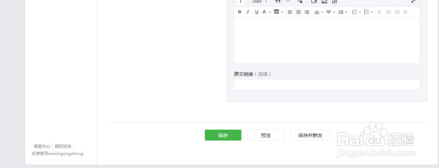The height and width of the screenshot is (168, 439).
Task: Set line spacing
Action: tap(341, 12)
